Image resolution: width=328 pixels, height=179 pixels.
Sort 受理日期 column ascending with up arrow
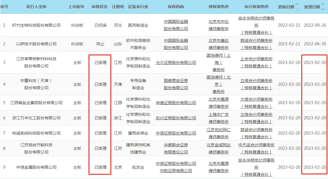click(323, 5)
